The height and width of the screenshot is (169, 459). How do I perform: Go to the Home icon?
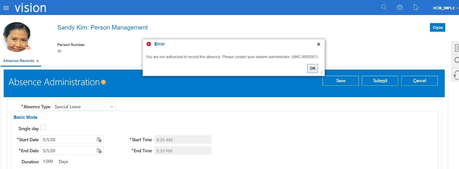point(400,7)
